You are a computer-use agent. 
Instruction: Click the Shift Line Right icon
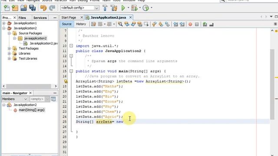(182, 24)
